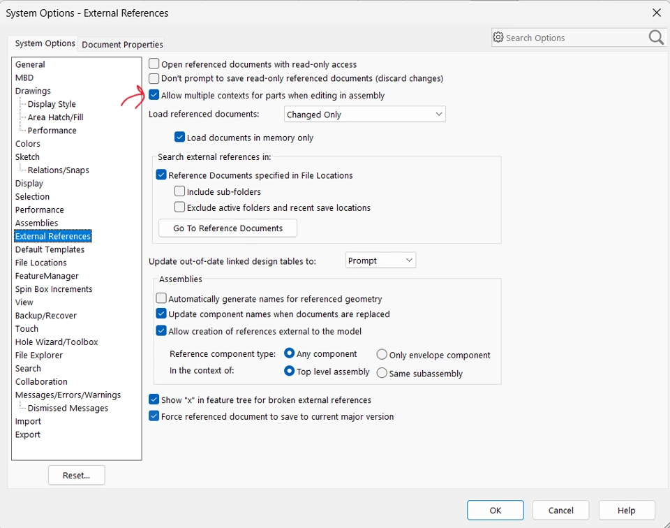This screenshot has height=528, width=670.
Task: Enable automatically generate names for referenced geometry
Action: (161, 298)
